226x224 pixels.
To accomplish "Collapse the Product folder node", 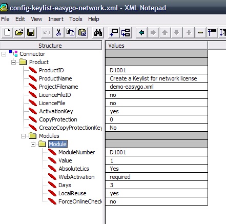I will 13,62.
